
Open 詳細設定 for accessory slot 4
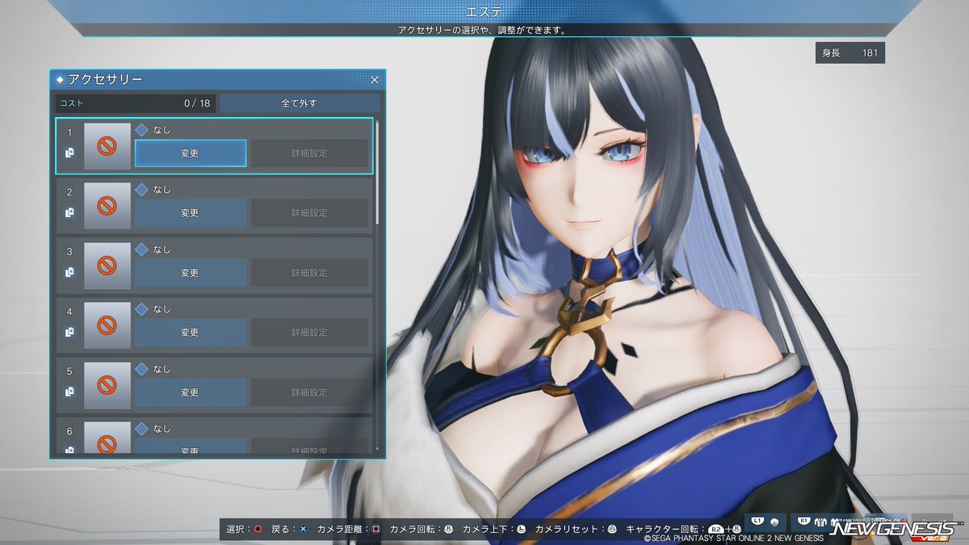[309, 333]
